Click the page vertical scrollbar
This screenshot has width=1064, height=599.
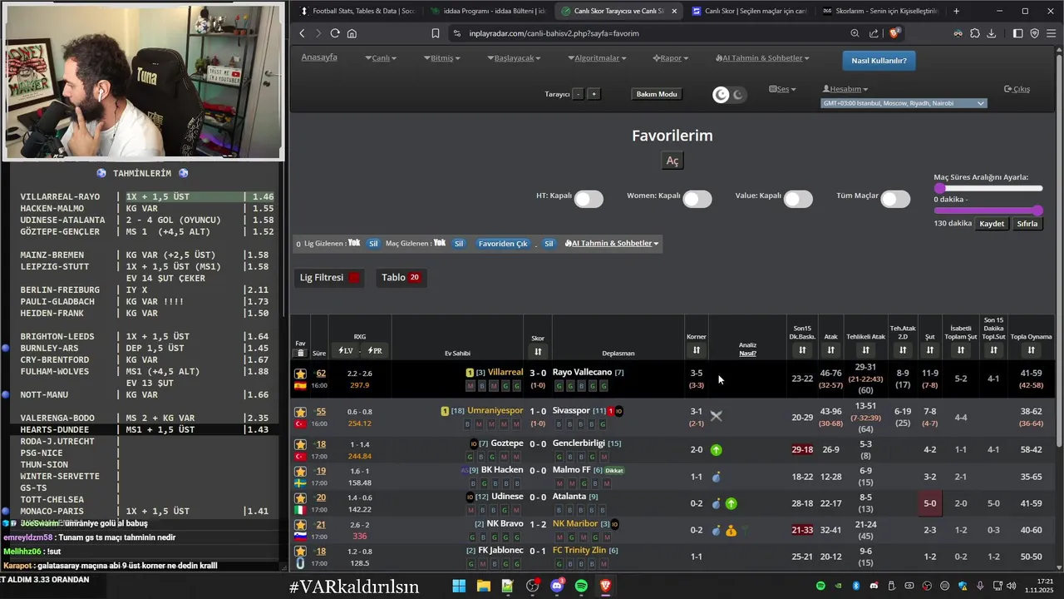[x=1059, y=250]
